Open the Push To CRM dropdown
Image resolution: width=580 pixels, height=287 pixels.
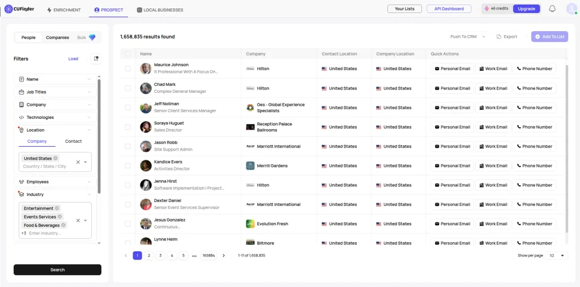point(467,37)
